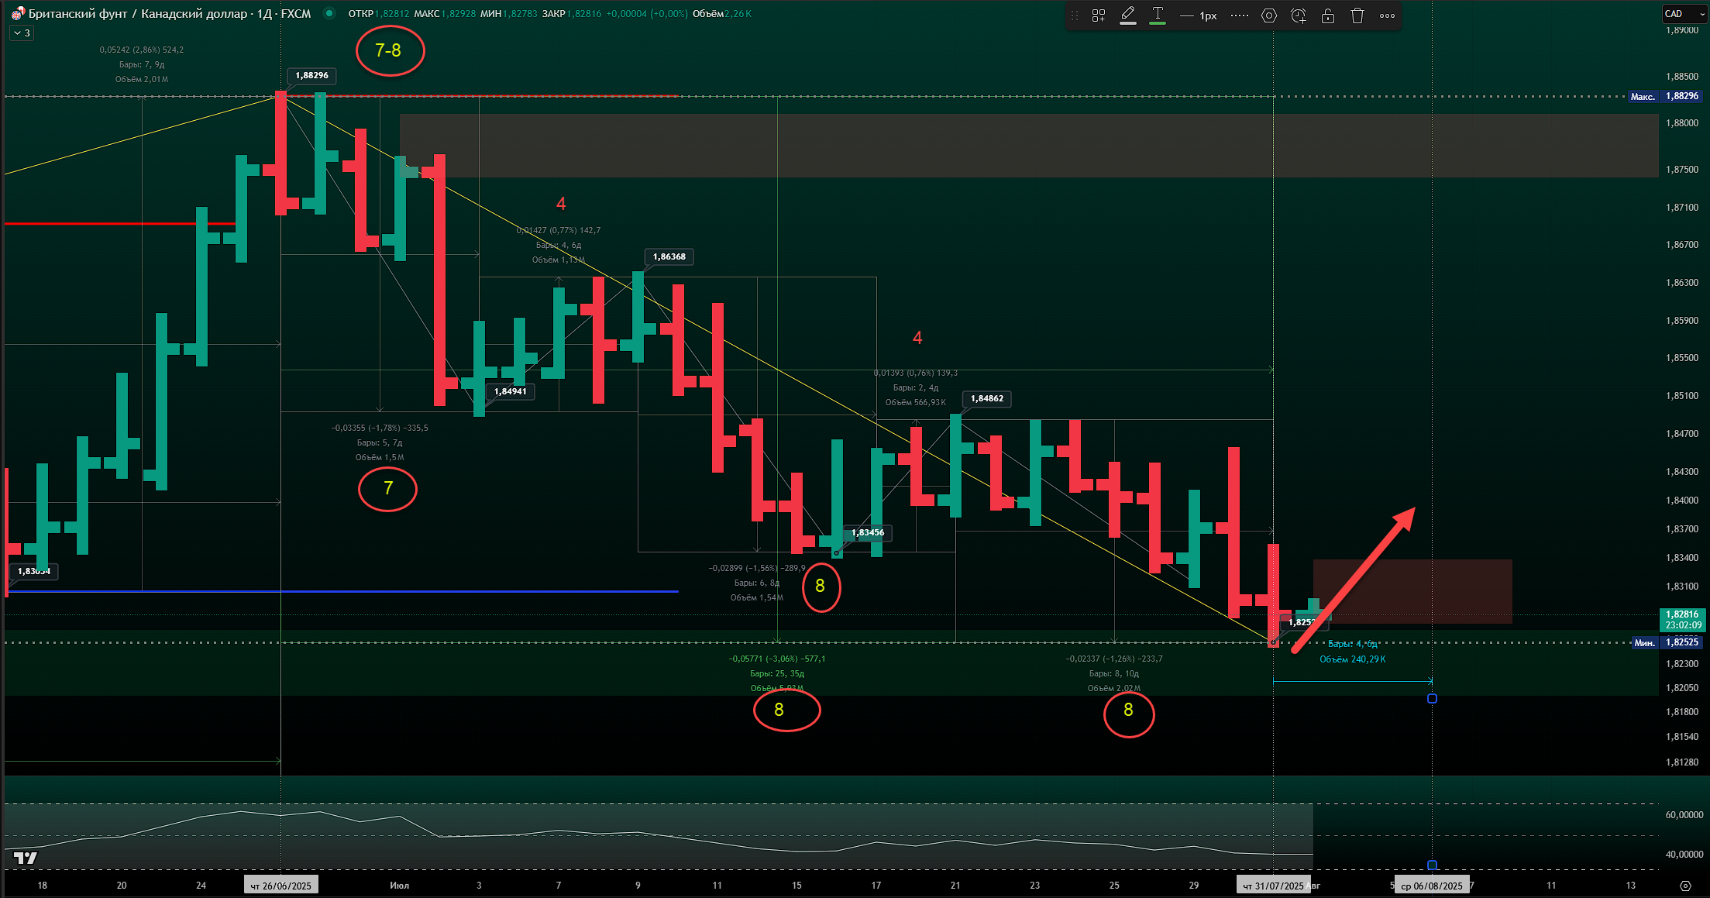Select the 1,84862 price callout label
Viewport: 1710px width, 898px height.
[987, 398]
